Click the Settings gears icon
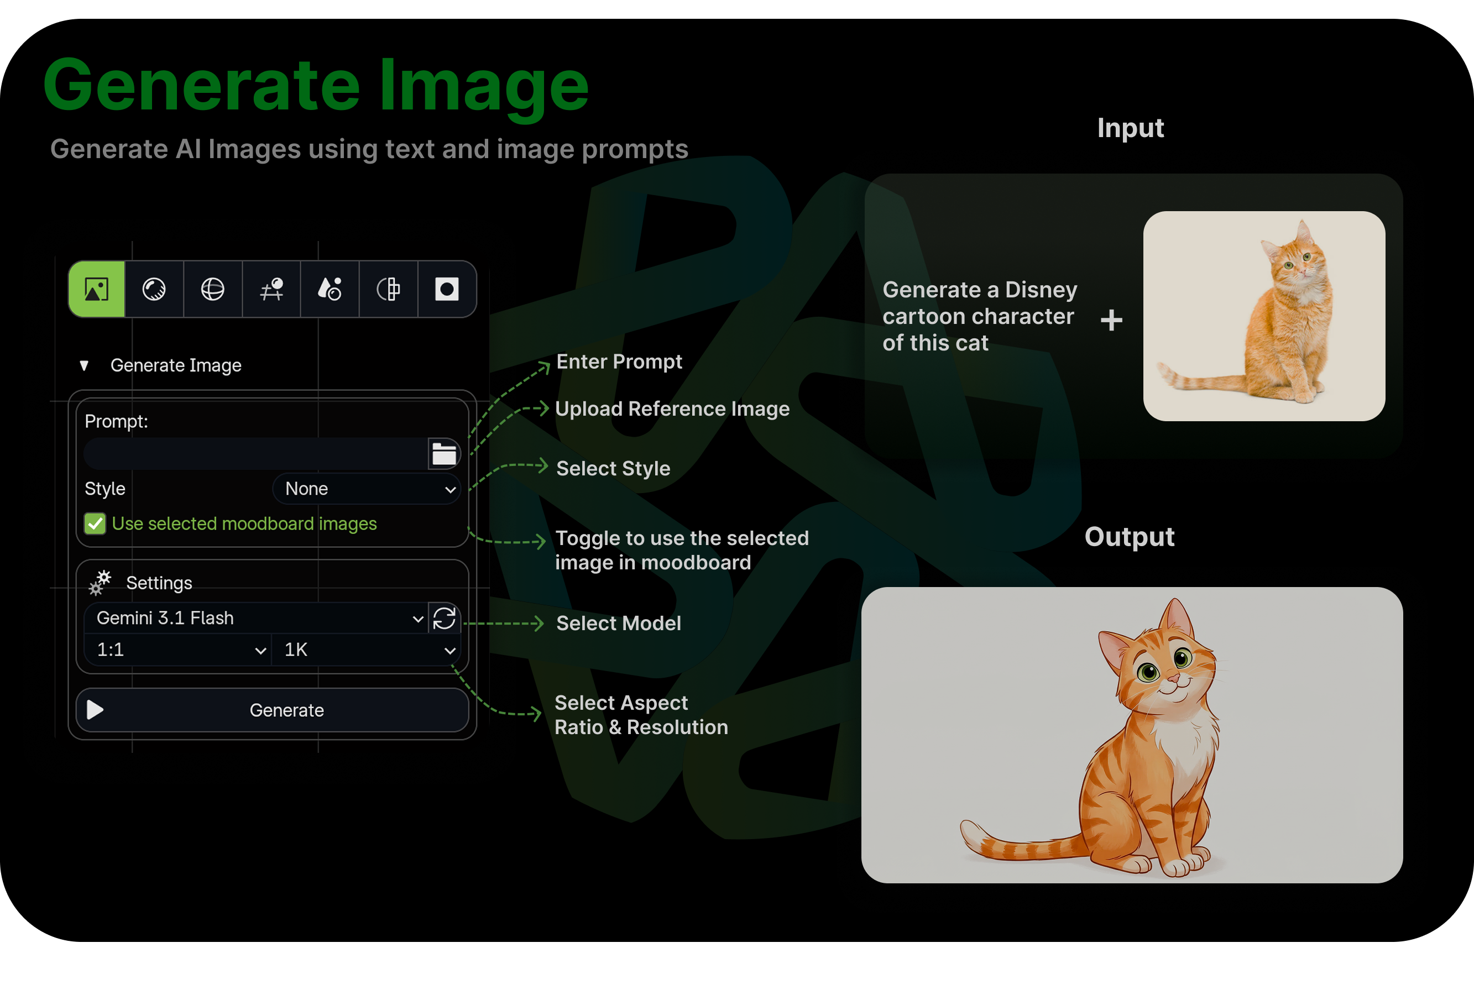Viewport: 1474px width, 995px height. click(100, 582)
